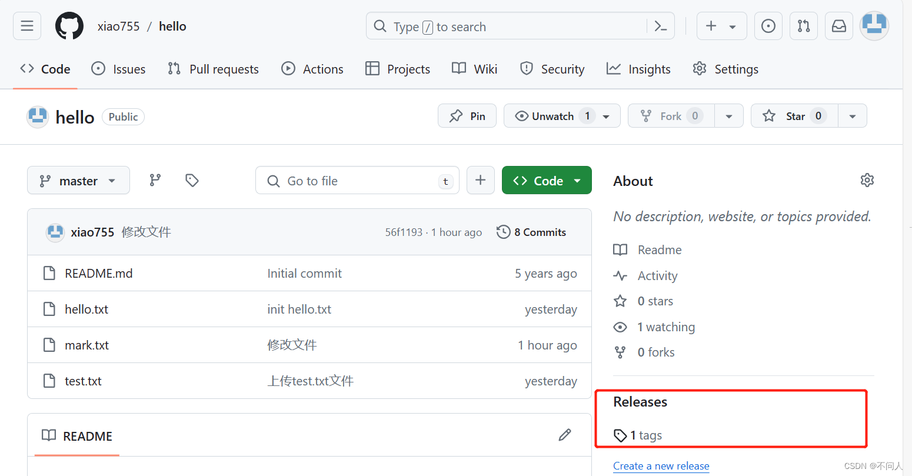Click the Fork button
The height and width of the screenshot is (476, 912).
[x=671, y=116]
